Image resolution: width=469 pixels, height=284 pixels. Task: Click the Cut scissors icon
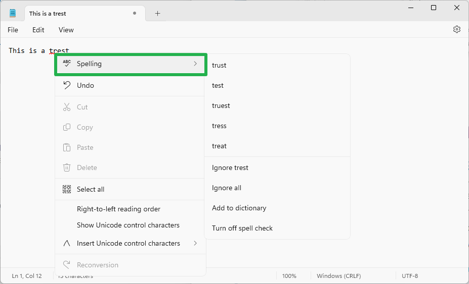[67, 107]
